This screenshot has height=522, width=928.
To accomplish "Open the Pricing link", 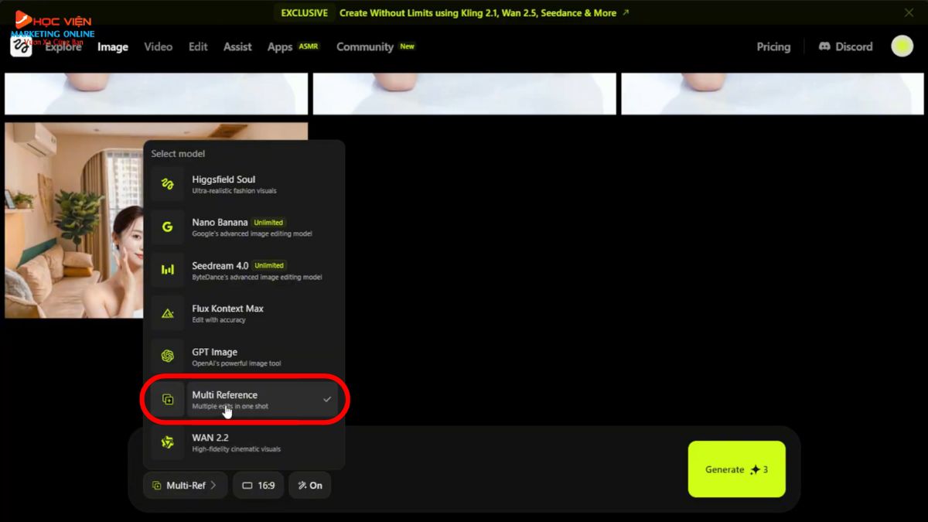I will pyautogui.click(x=773, y=46).
